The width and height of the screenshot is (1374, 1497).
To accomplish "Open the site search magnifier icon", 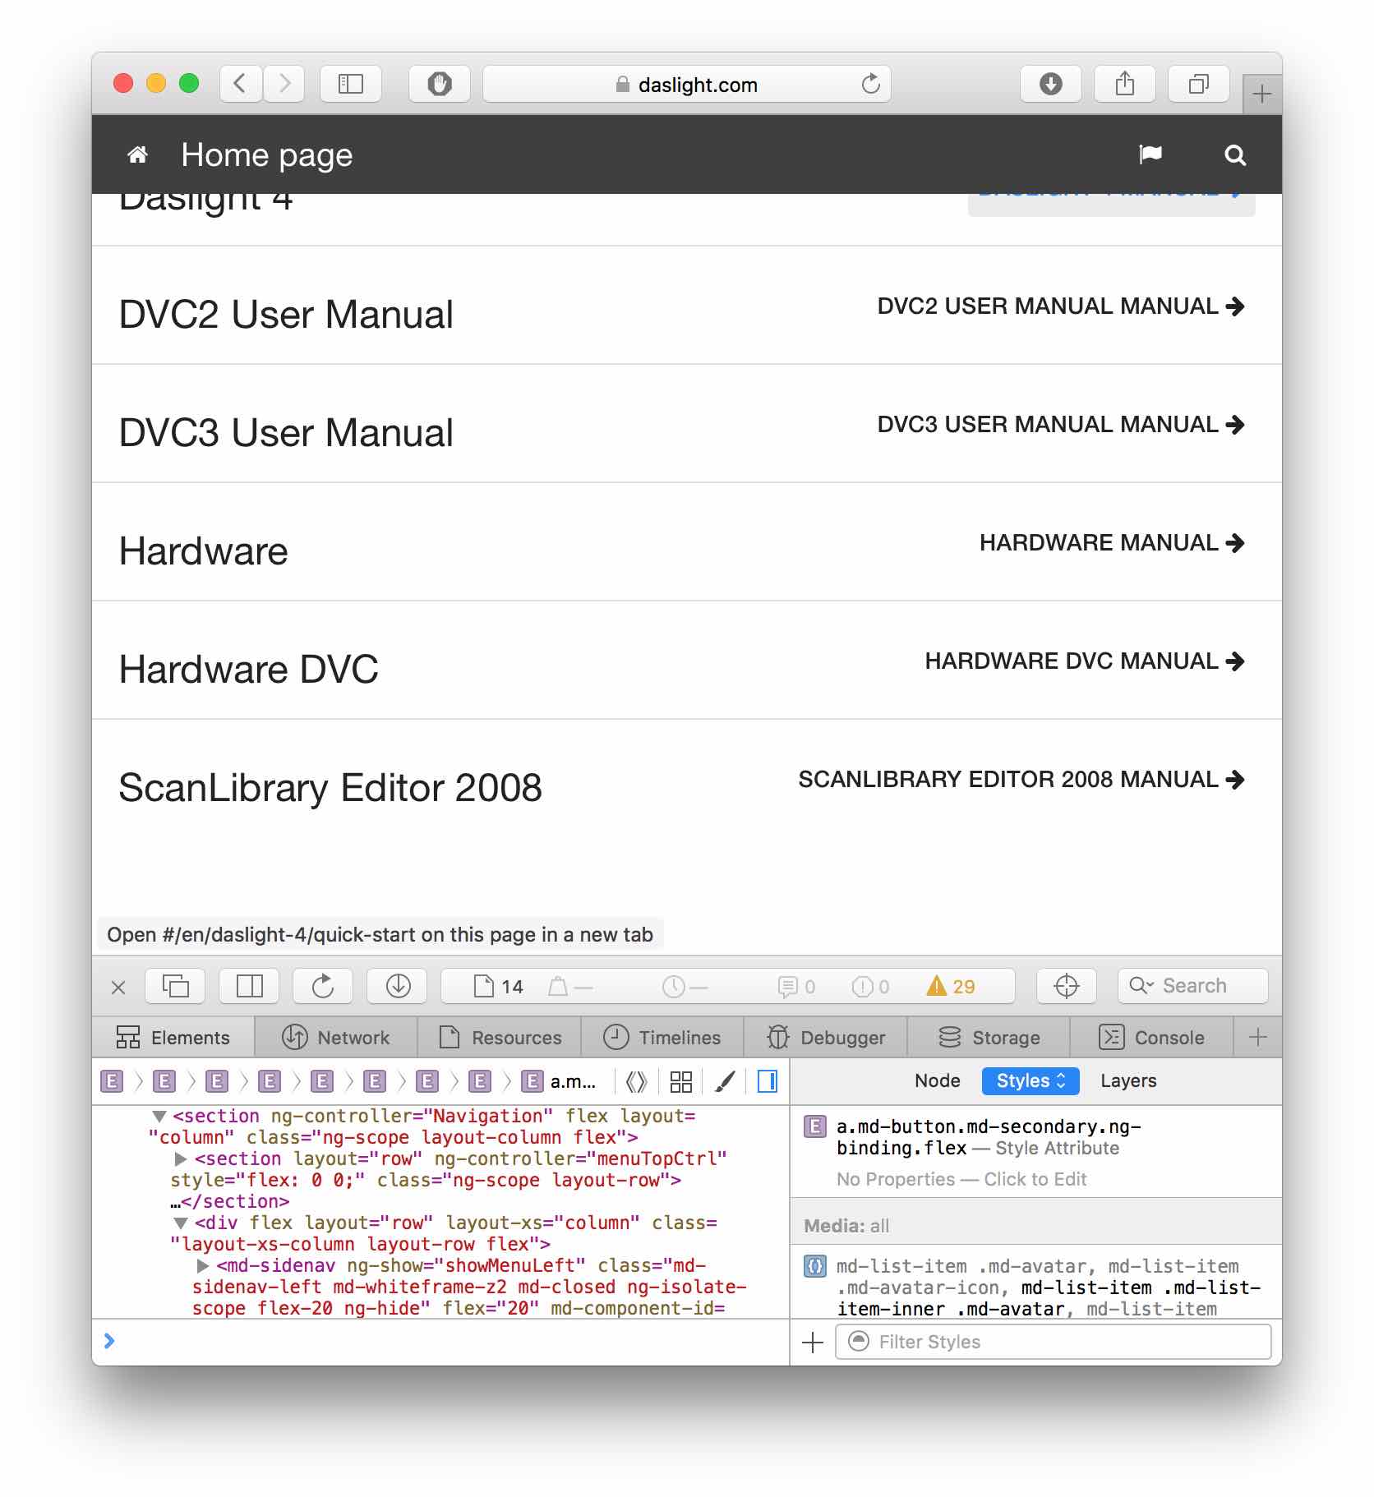I will click(x=1234, y=154).
